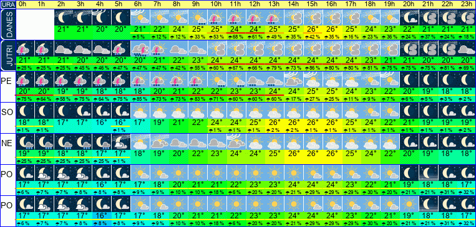Select the NE day row label

[7, 143]
